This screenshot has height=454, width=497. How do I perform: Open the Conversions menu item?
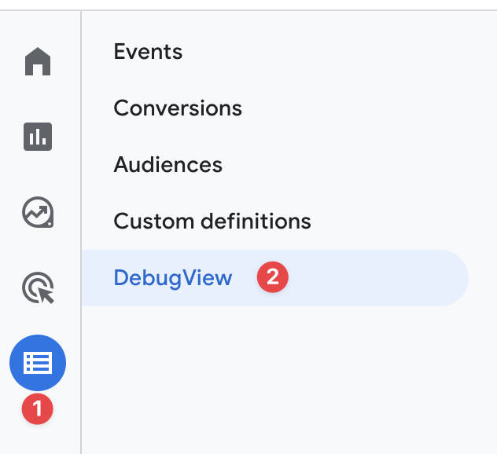pyautogui.click(x=178, y=108)
